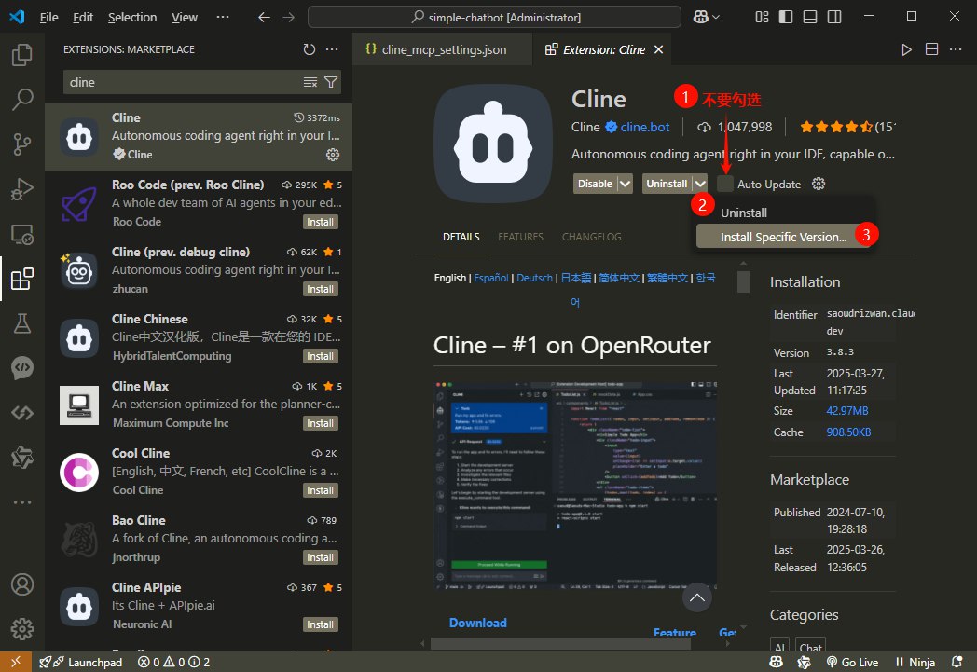
Task: Toggle primary side bar layout button
Action: (785, 17)
